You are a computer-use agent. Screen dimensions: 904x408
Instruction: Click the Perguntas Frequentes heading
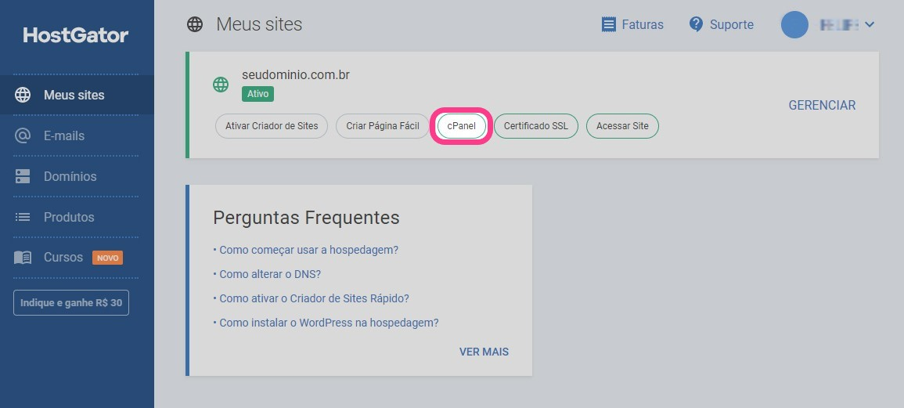(306, 218)
